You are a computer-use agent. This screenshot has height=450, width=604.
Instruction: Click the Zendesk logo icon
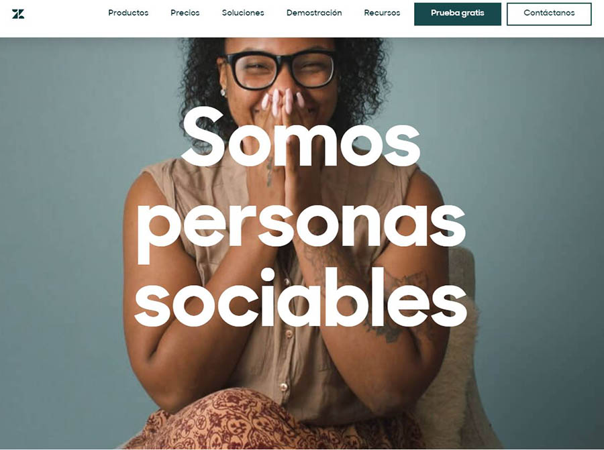(18, 14)
